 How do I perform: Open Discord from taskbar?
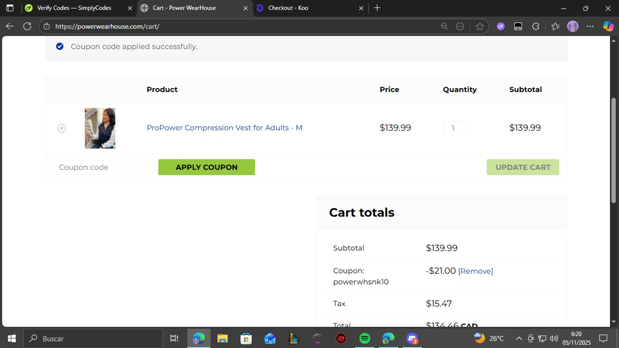412,339
